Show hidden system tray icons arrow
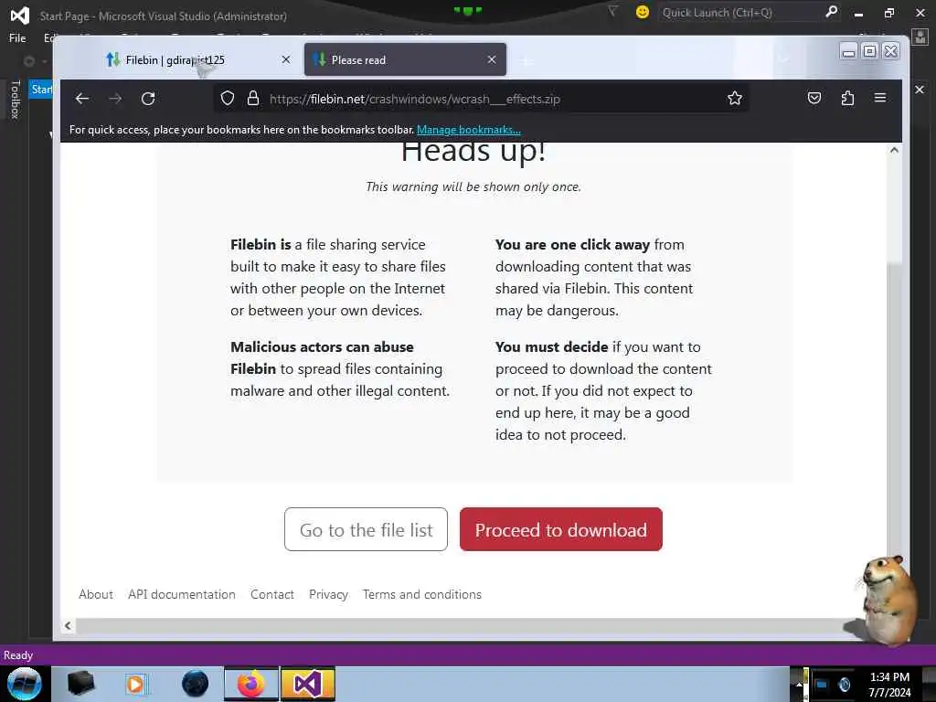 [x=799, y=685]
